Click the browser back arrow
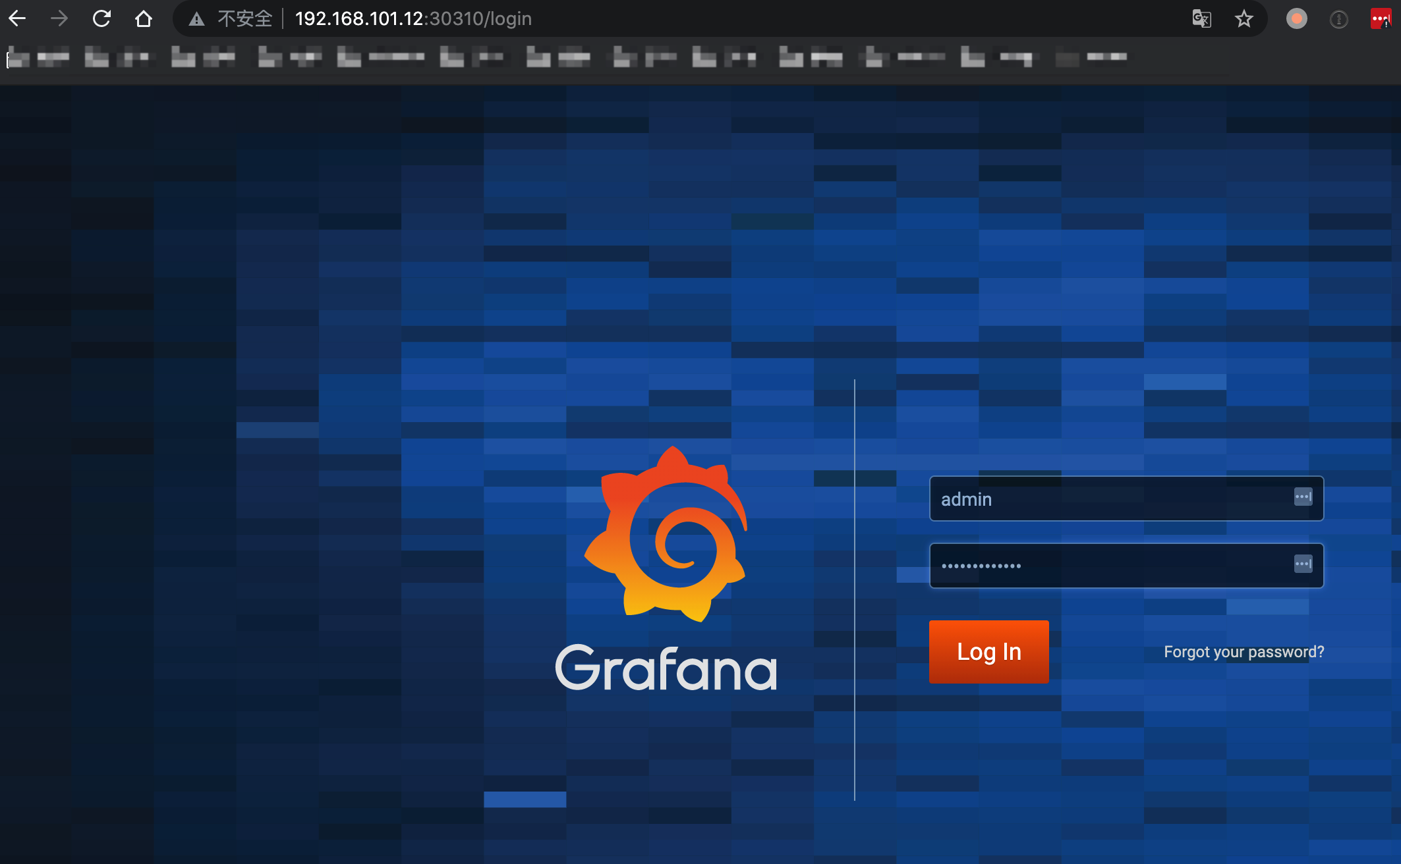 [x=18, y=18]
